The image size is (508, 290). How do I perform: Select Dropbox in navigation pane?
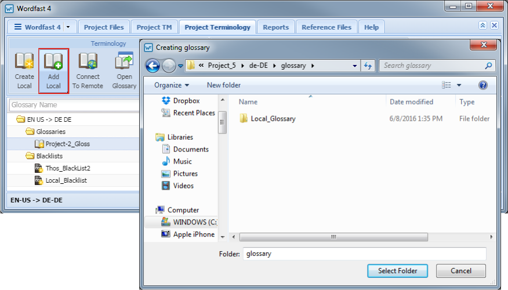pyautogui.click(x=180, y=101)
